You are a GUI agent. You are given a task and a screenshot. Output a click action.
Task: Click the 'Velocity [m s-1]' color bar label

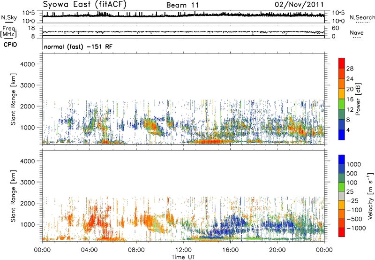370,196
